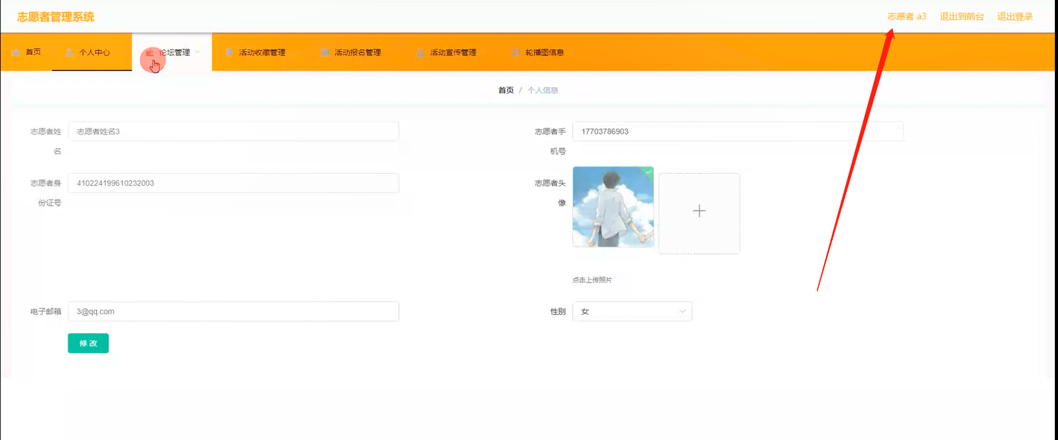Click the user icon for 活动宣传管理

point(420,52)
